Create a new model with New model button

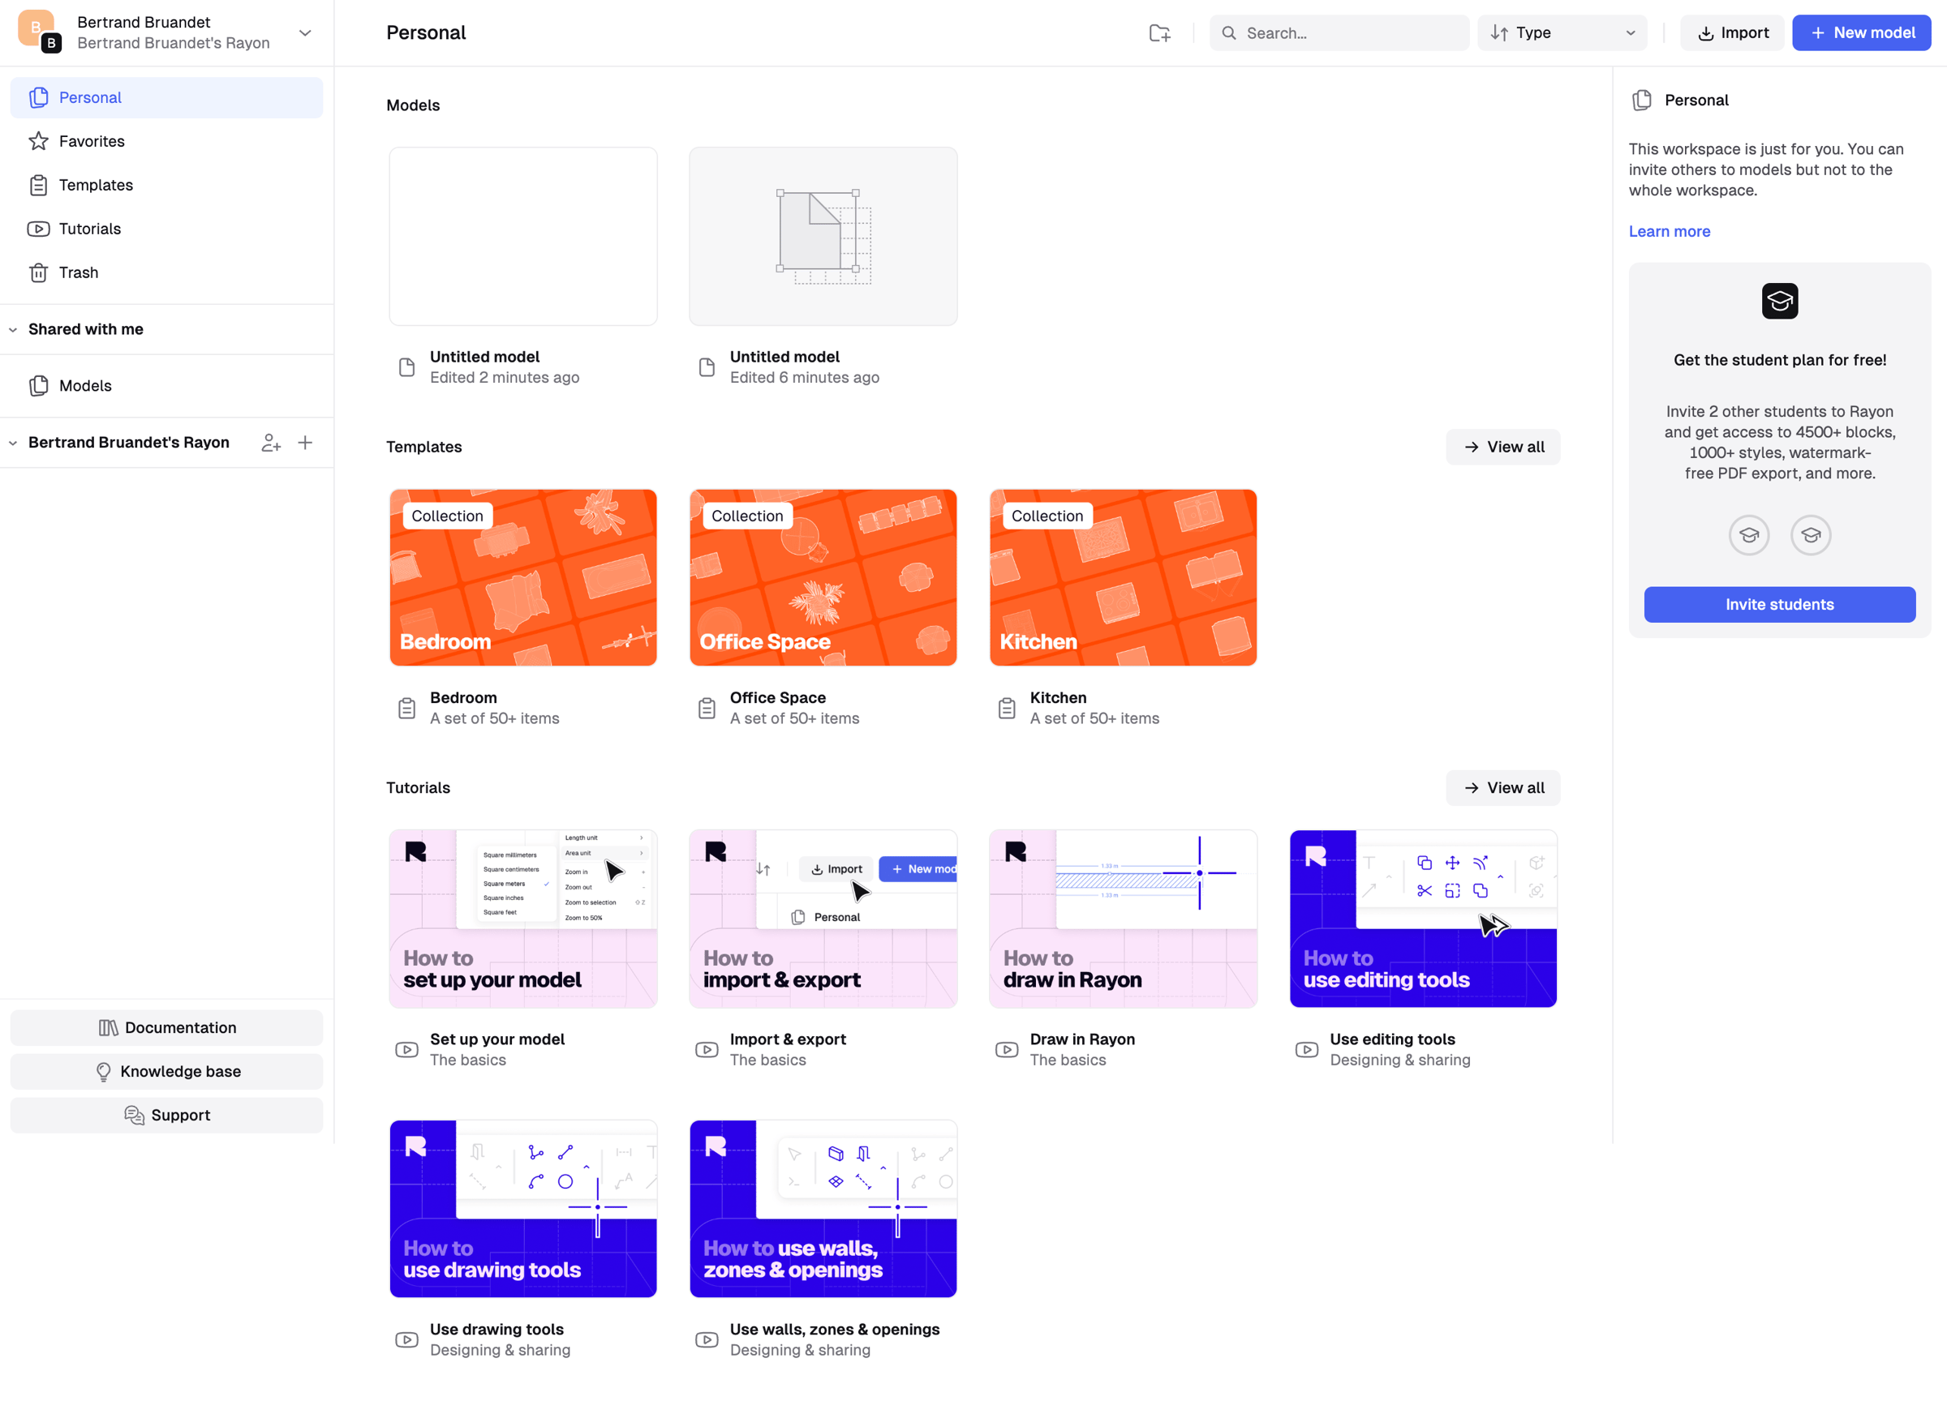coord(1861,32)
